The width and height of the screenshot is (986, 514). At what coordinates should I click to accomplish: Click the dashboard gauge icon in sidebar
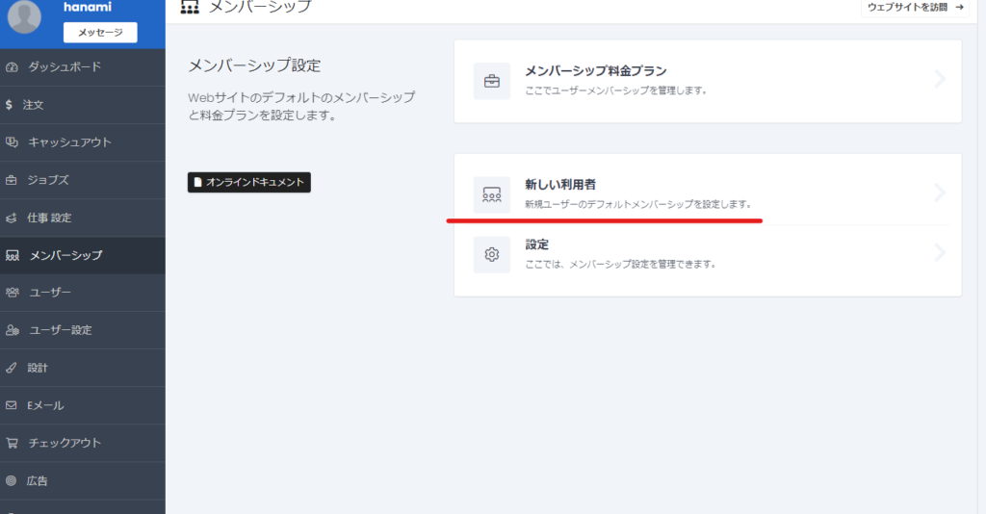[12, 67]
